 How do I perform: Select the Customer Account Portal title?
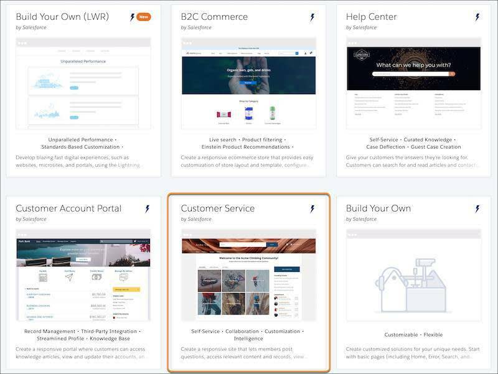pyautogui.click(x=68, y=208)
